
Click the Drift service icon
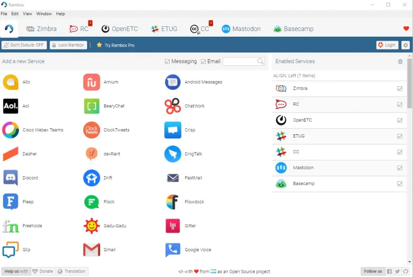tap(92, 178)
